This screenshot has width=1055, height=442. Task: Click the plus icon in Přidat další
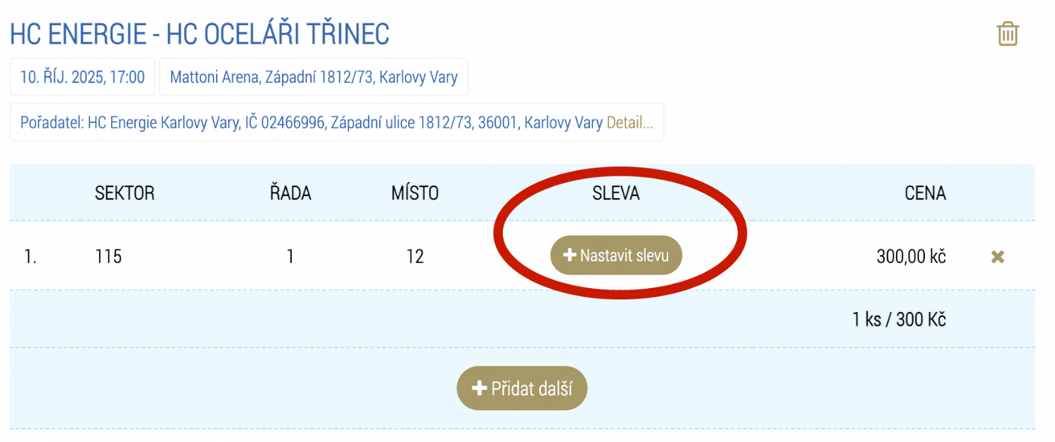click(x=480, y=389)
